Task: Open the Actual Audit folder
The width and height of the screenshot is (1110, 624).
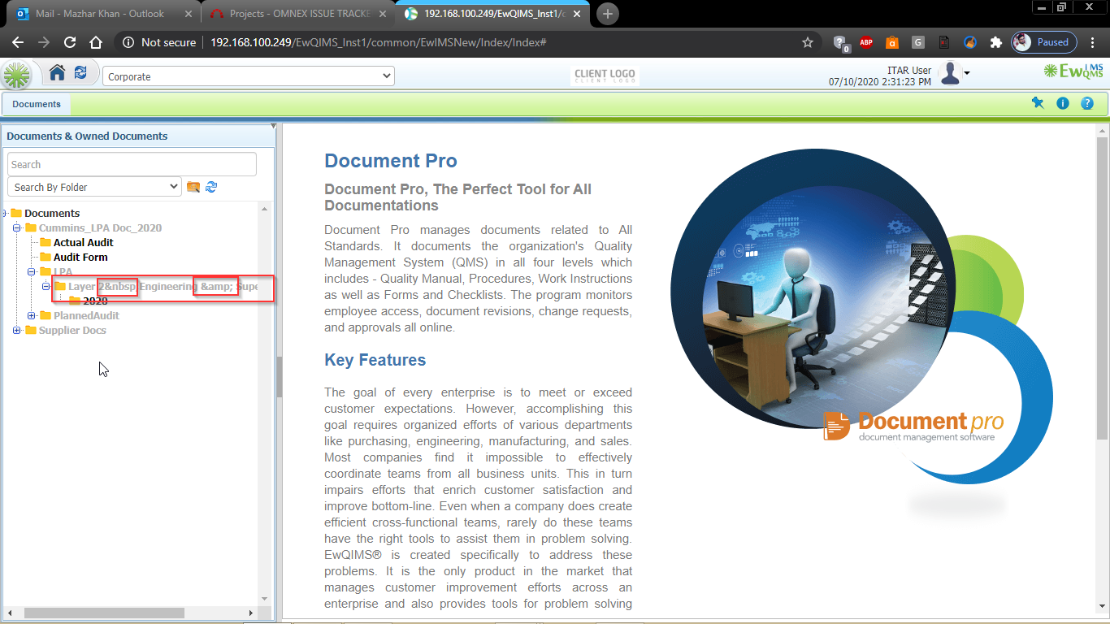Action: click(x=83, y=242)
